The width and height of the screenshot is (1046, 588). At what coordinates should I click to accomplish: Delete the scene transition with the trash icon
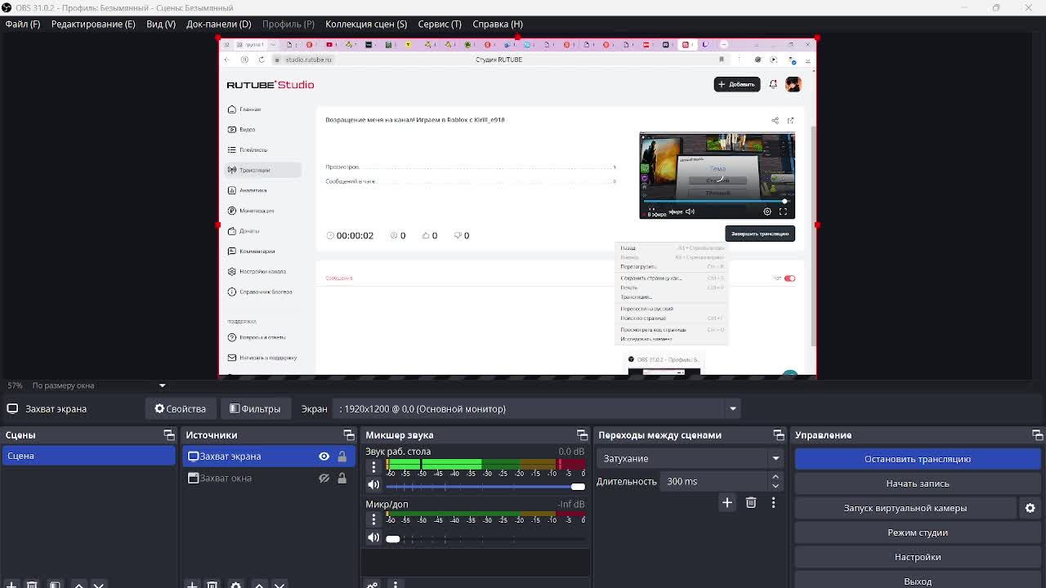point(751,503)
